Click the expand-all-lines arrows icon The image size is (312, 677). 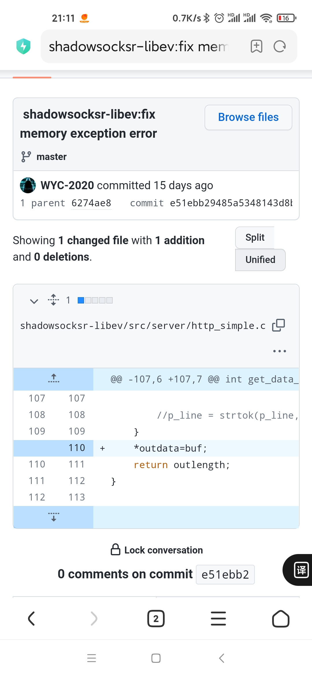(53, 300)
